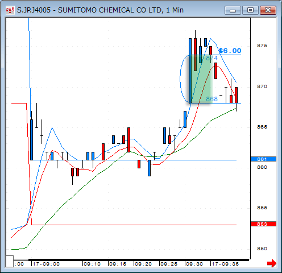Click the 865 price axis label

tap(262, 127)
